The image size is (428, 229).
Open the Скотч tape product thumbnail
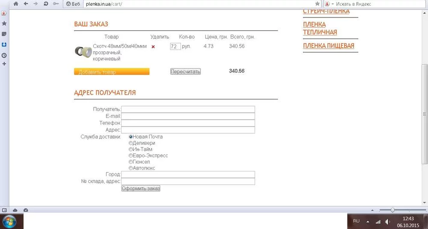(x=83, y=52)
